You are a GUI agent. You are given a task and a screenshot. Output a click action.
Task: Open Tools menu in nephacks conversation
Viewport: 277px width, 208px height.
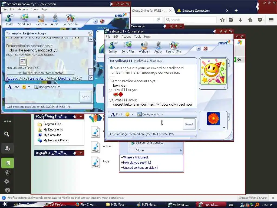(34, 9)
